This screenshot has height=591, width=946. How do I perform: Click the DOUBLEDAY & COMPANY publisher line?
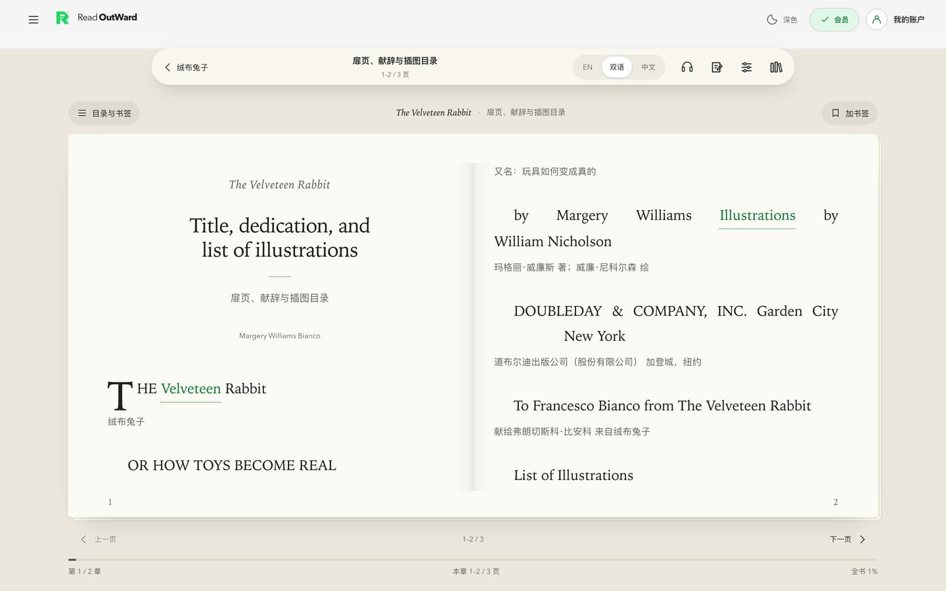pyautogui.click(x=666, y=324)
